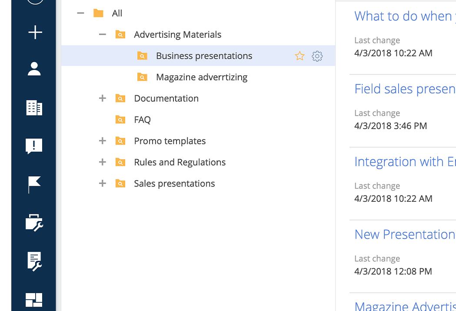Click the plus icon in sidebar

point(35,33)
